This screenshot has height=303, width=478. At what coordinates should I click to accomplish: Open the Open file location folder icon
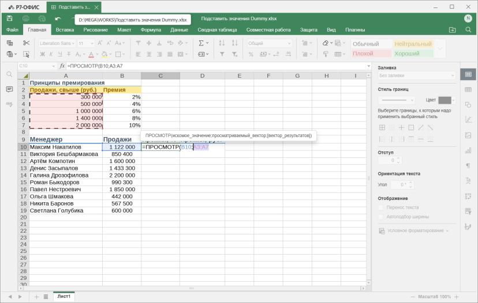(453, 30)
